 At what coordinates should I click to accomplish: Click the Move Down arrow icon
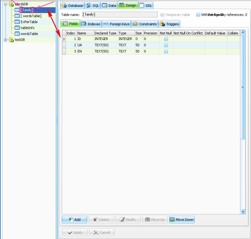pos(172,220)
